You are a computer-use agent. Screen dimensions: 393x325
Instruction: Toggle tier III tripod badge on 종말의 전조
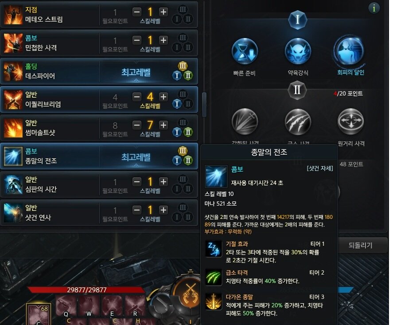[183, 151]
